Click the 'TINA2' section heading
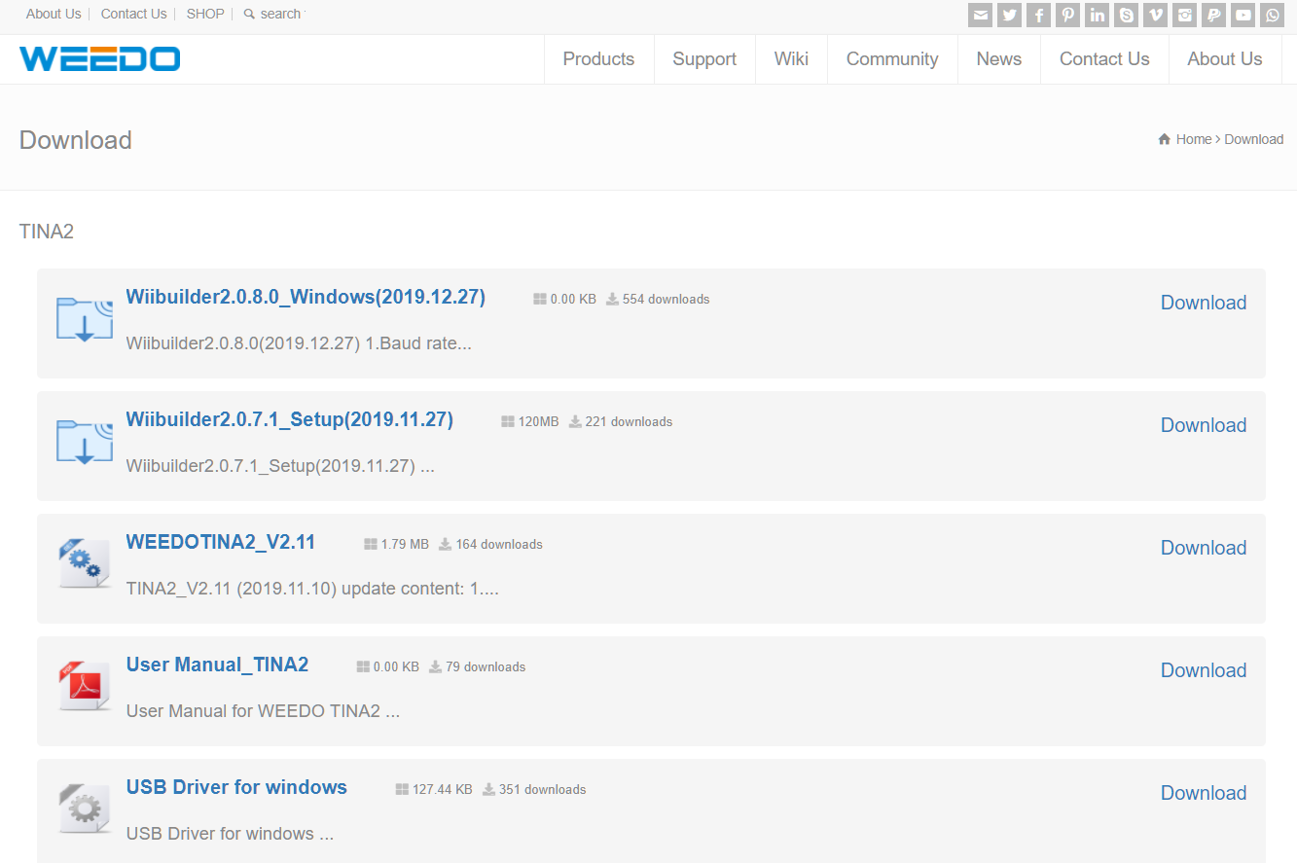 click(x=47, y=232)
